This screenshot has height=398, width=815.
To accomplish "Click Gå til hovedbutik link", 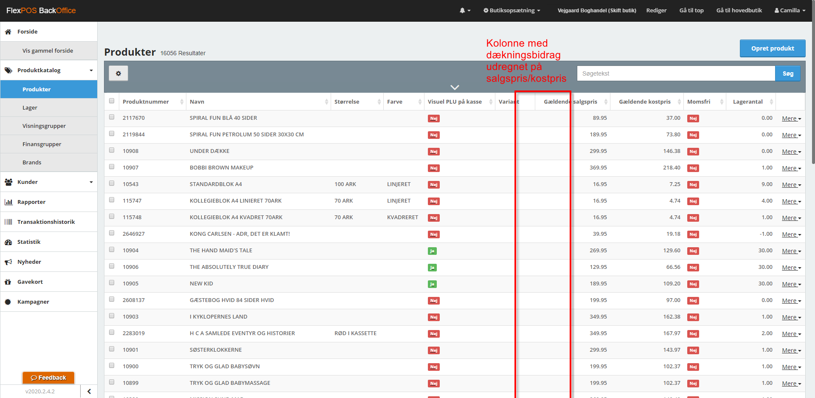I will tap(739, 10).
